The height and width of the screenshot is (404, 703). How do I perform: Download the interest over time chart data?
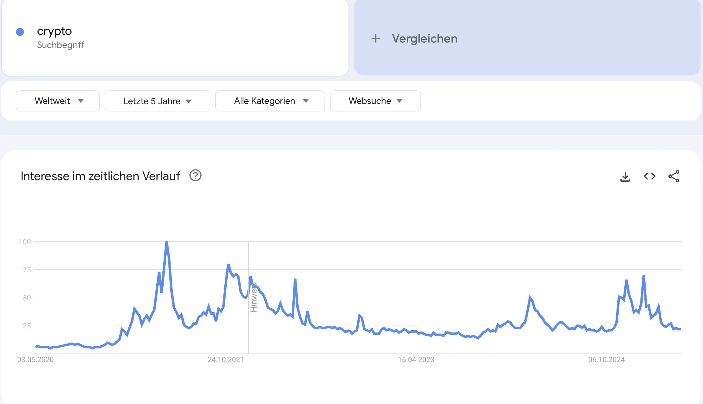tap(625, 176)
